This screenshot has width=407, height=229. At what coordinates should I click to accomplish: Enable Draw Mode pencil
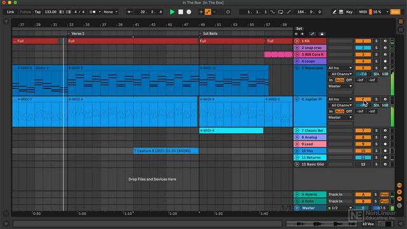coord(335,12)
